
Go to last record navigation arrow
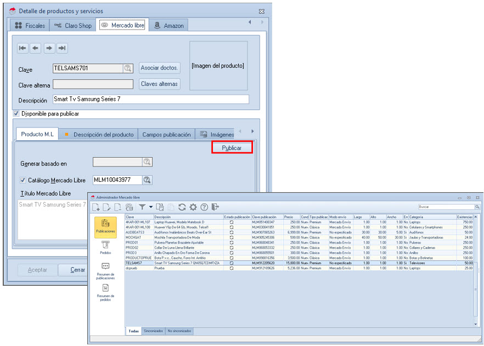(62, 48)
